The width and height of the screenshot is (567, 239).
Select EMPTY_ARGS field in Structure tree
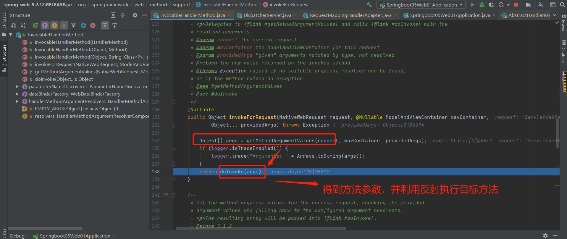pos(77,109)
